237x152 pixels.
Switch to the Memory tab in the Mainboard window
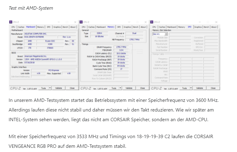(41, 27)
